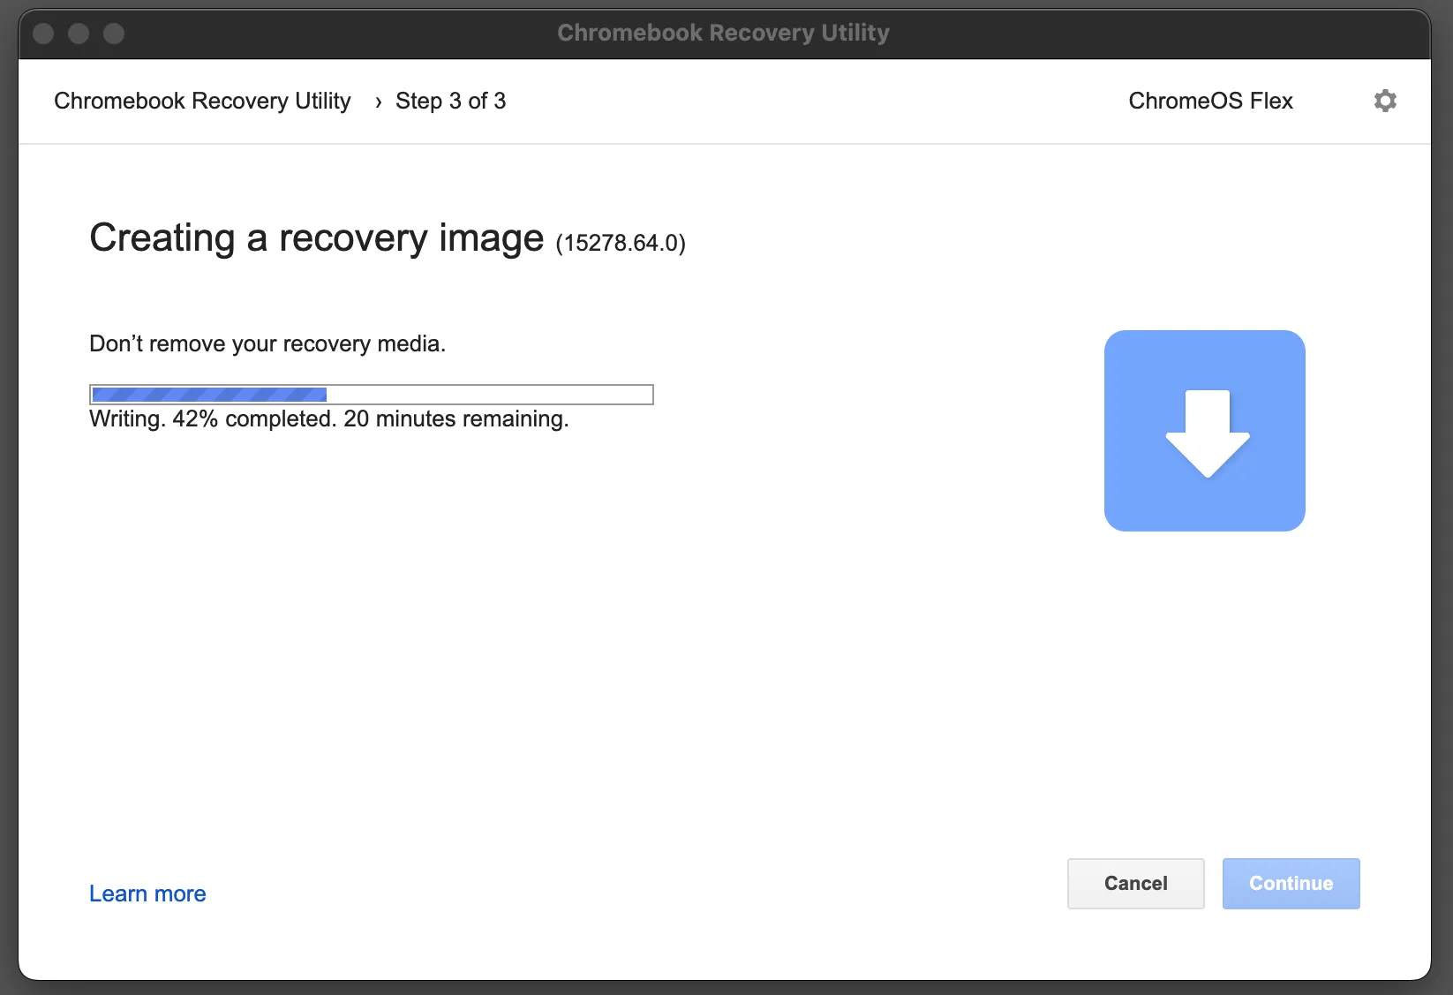
Task: Click the chevron between breadcrumb items
Action: point(378,102)
